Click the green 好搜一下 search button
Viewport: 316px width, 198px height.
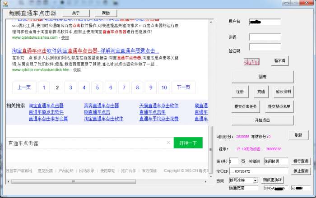(188, 143)
